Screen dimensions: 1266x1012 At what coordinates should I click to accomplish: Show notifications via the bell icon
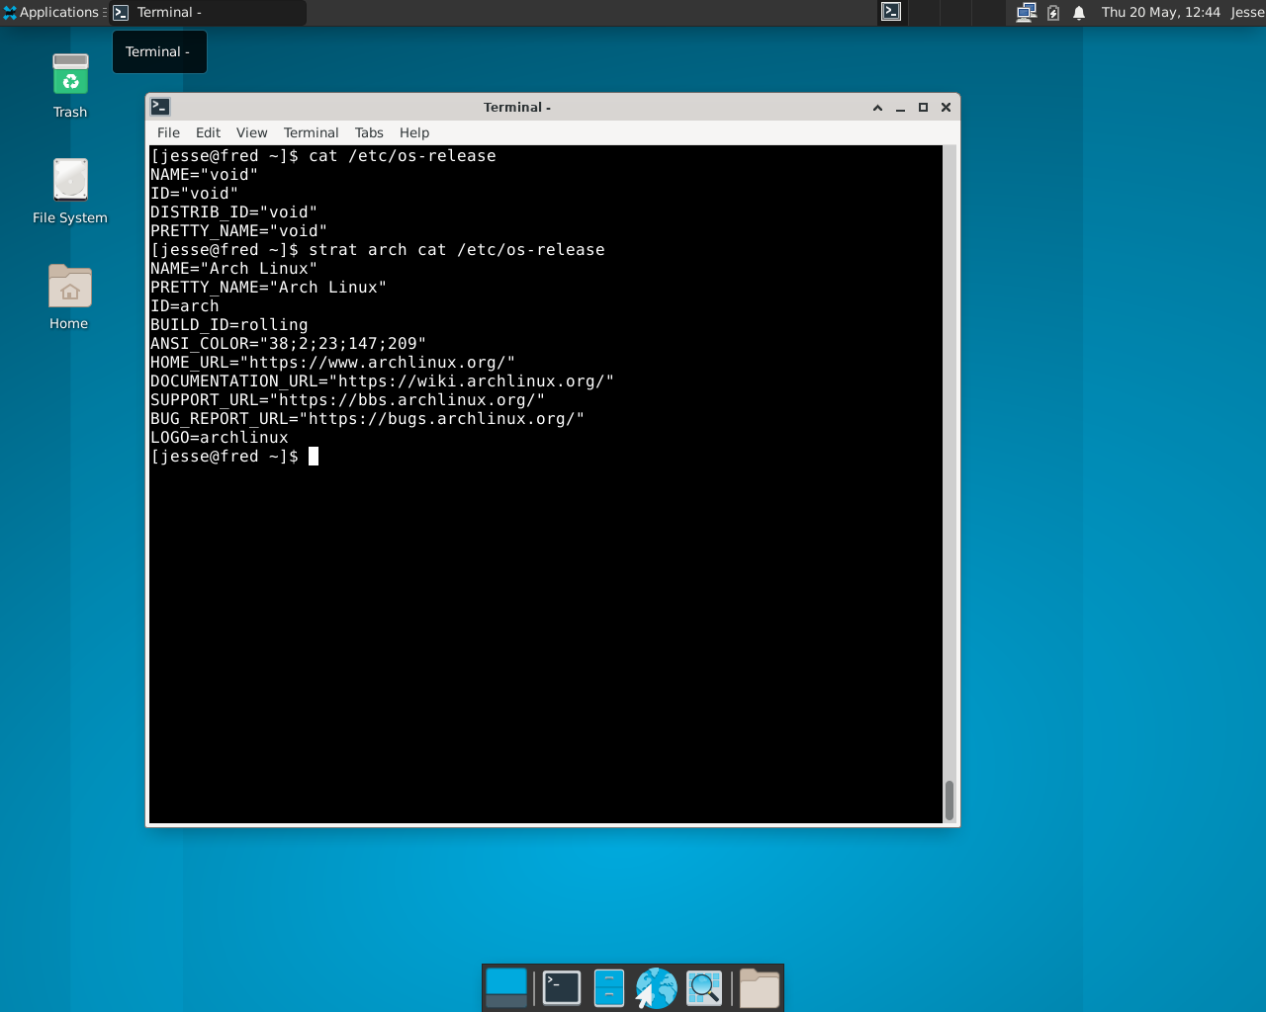(x=1079, y=12)
